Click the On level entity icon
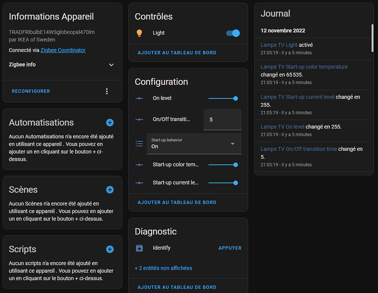 139,98
